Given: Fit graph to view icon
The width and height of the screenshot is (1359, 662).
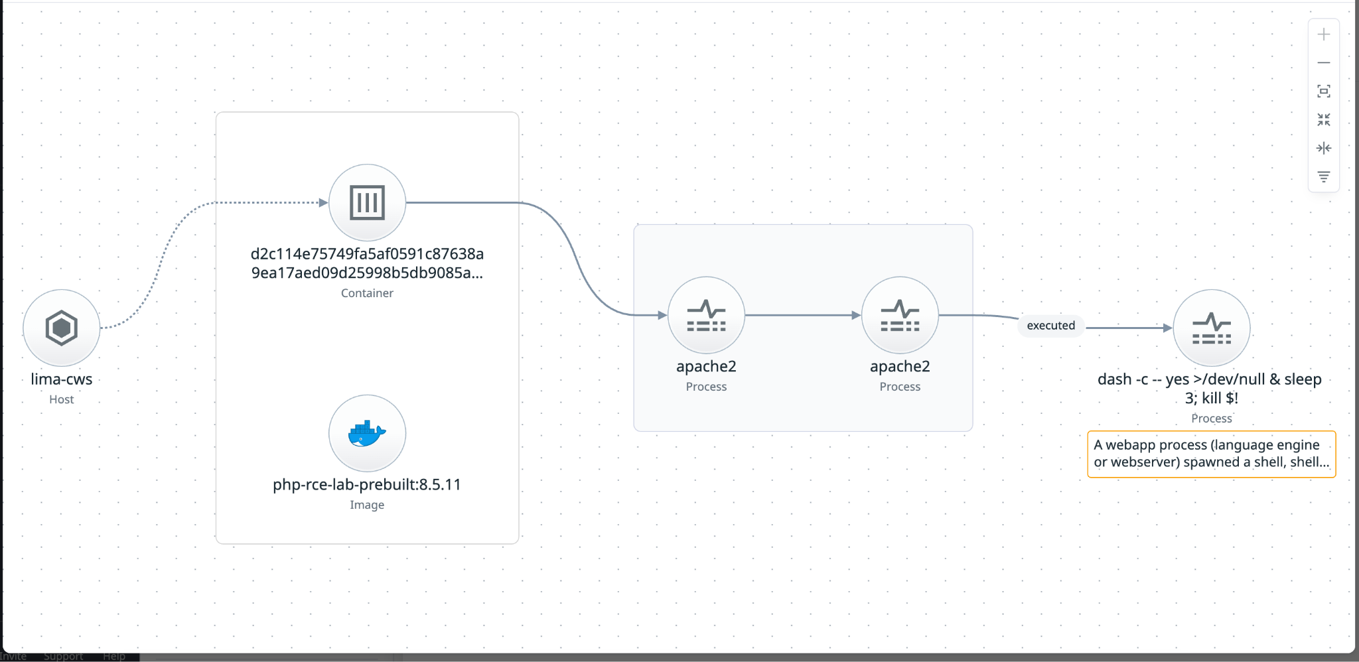Looking at the screenshot, I should tap(1323, 92).
